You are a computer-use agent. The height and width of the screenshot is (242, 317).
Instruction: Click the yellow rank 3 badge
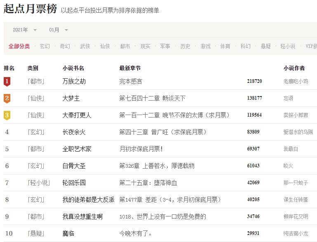tap(7, 115)
